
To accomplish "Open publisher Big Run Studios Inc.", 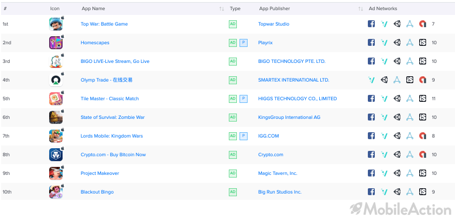I will [x=280, y=192].
